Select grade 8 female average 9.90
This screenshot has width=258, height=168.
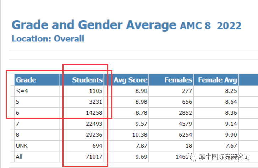pos(231,135)
